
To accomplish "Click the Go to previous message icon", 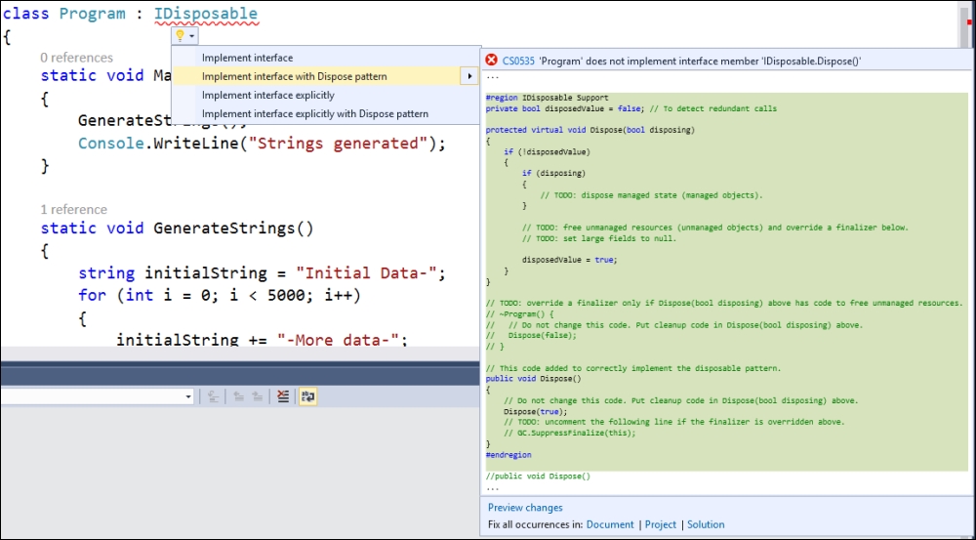I will point(238,396).
